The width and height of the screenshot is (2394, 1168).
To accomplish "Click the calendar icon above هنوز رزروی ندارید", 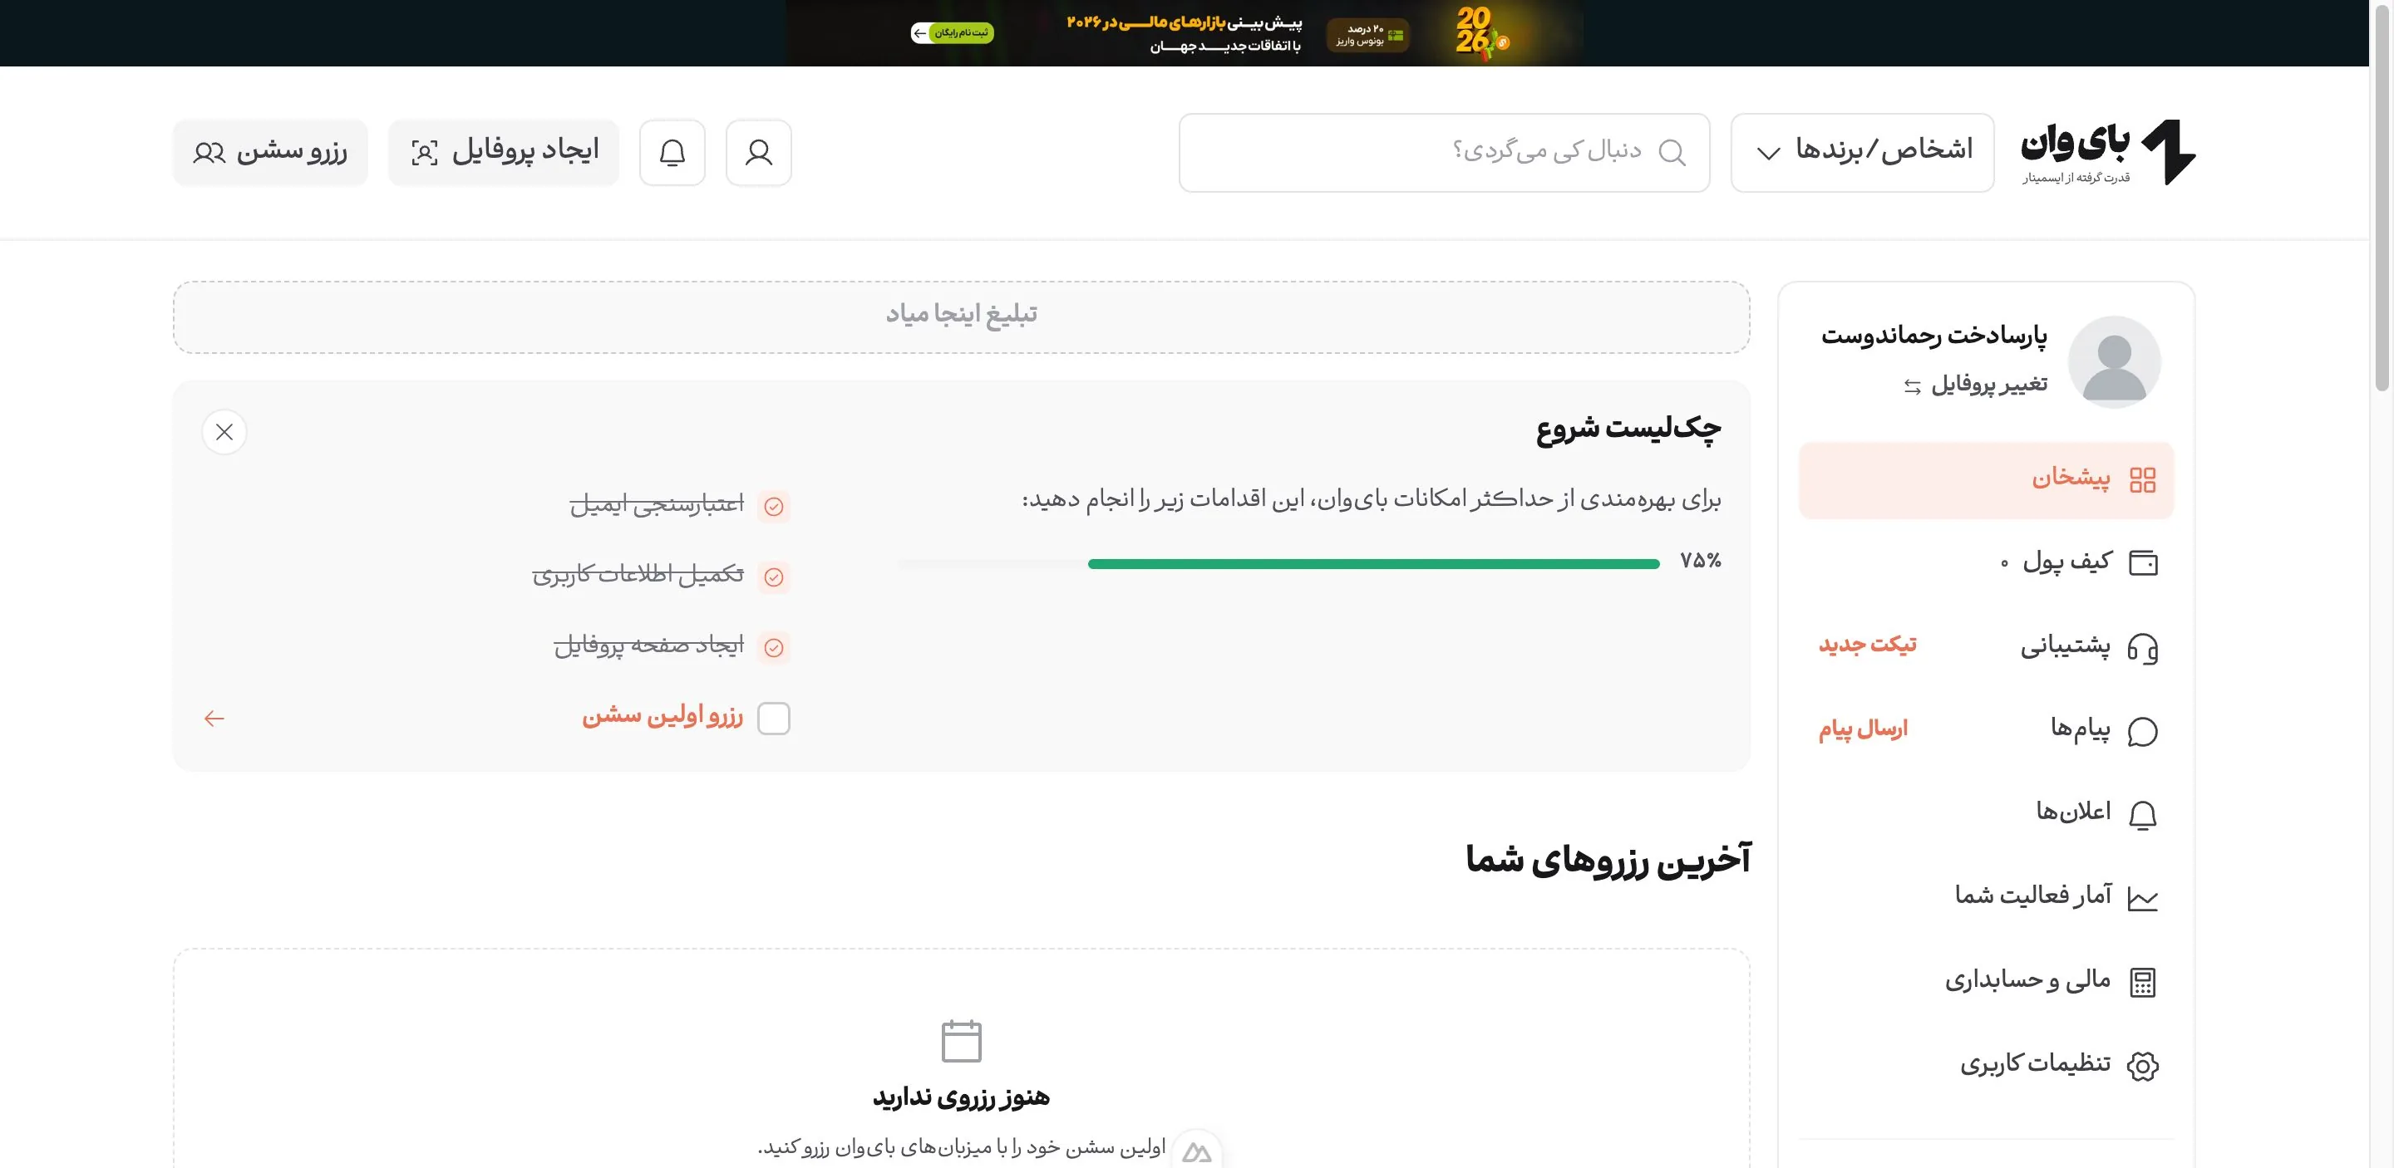I will [961, 1040].
